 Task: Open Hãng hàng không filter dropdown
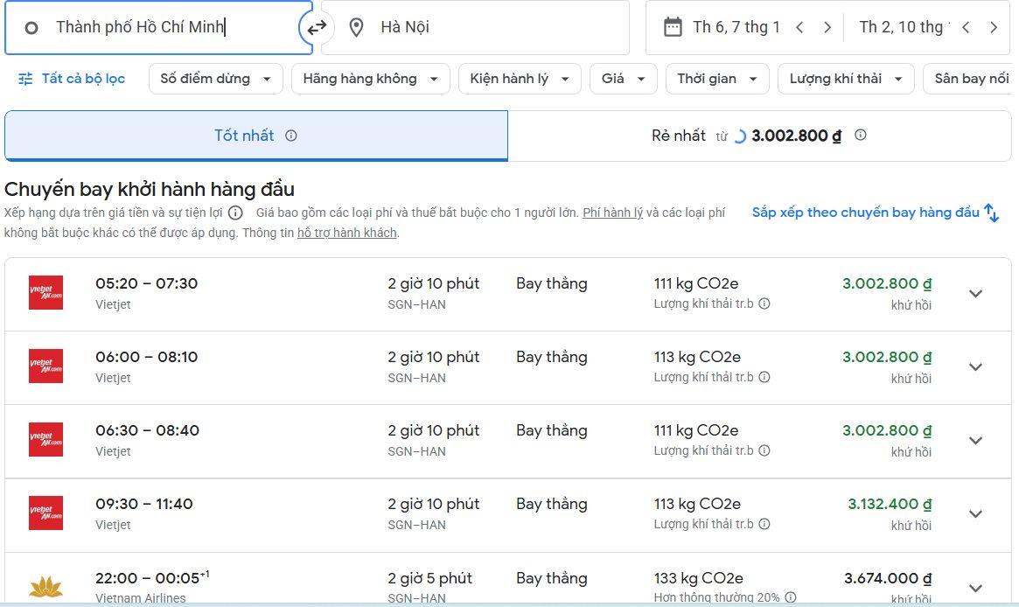(371, 79)
